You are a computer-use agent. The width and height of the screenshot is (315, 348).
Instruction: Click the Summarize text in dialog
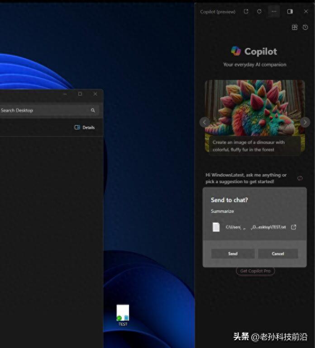(222, 212)
